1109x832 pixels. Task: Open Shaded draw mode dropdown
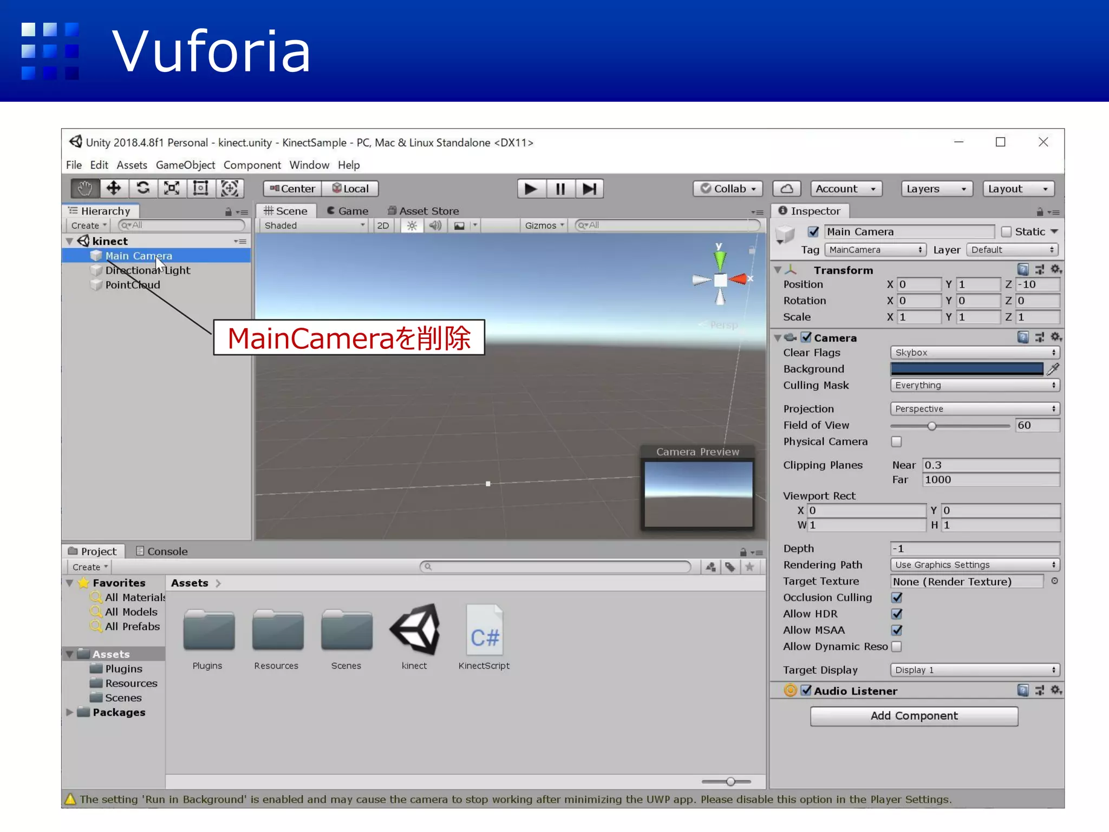(x=314, y=226)
